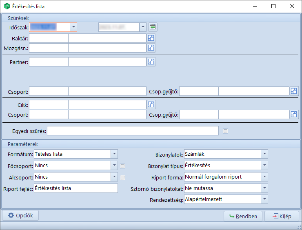Open the Cikk Csop.gyűjtő lookup icon
The image size is (302, 230).
[x=294, y=115]
